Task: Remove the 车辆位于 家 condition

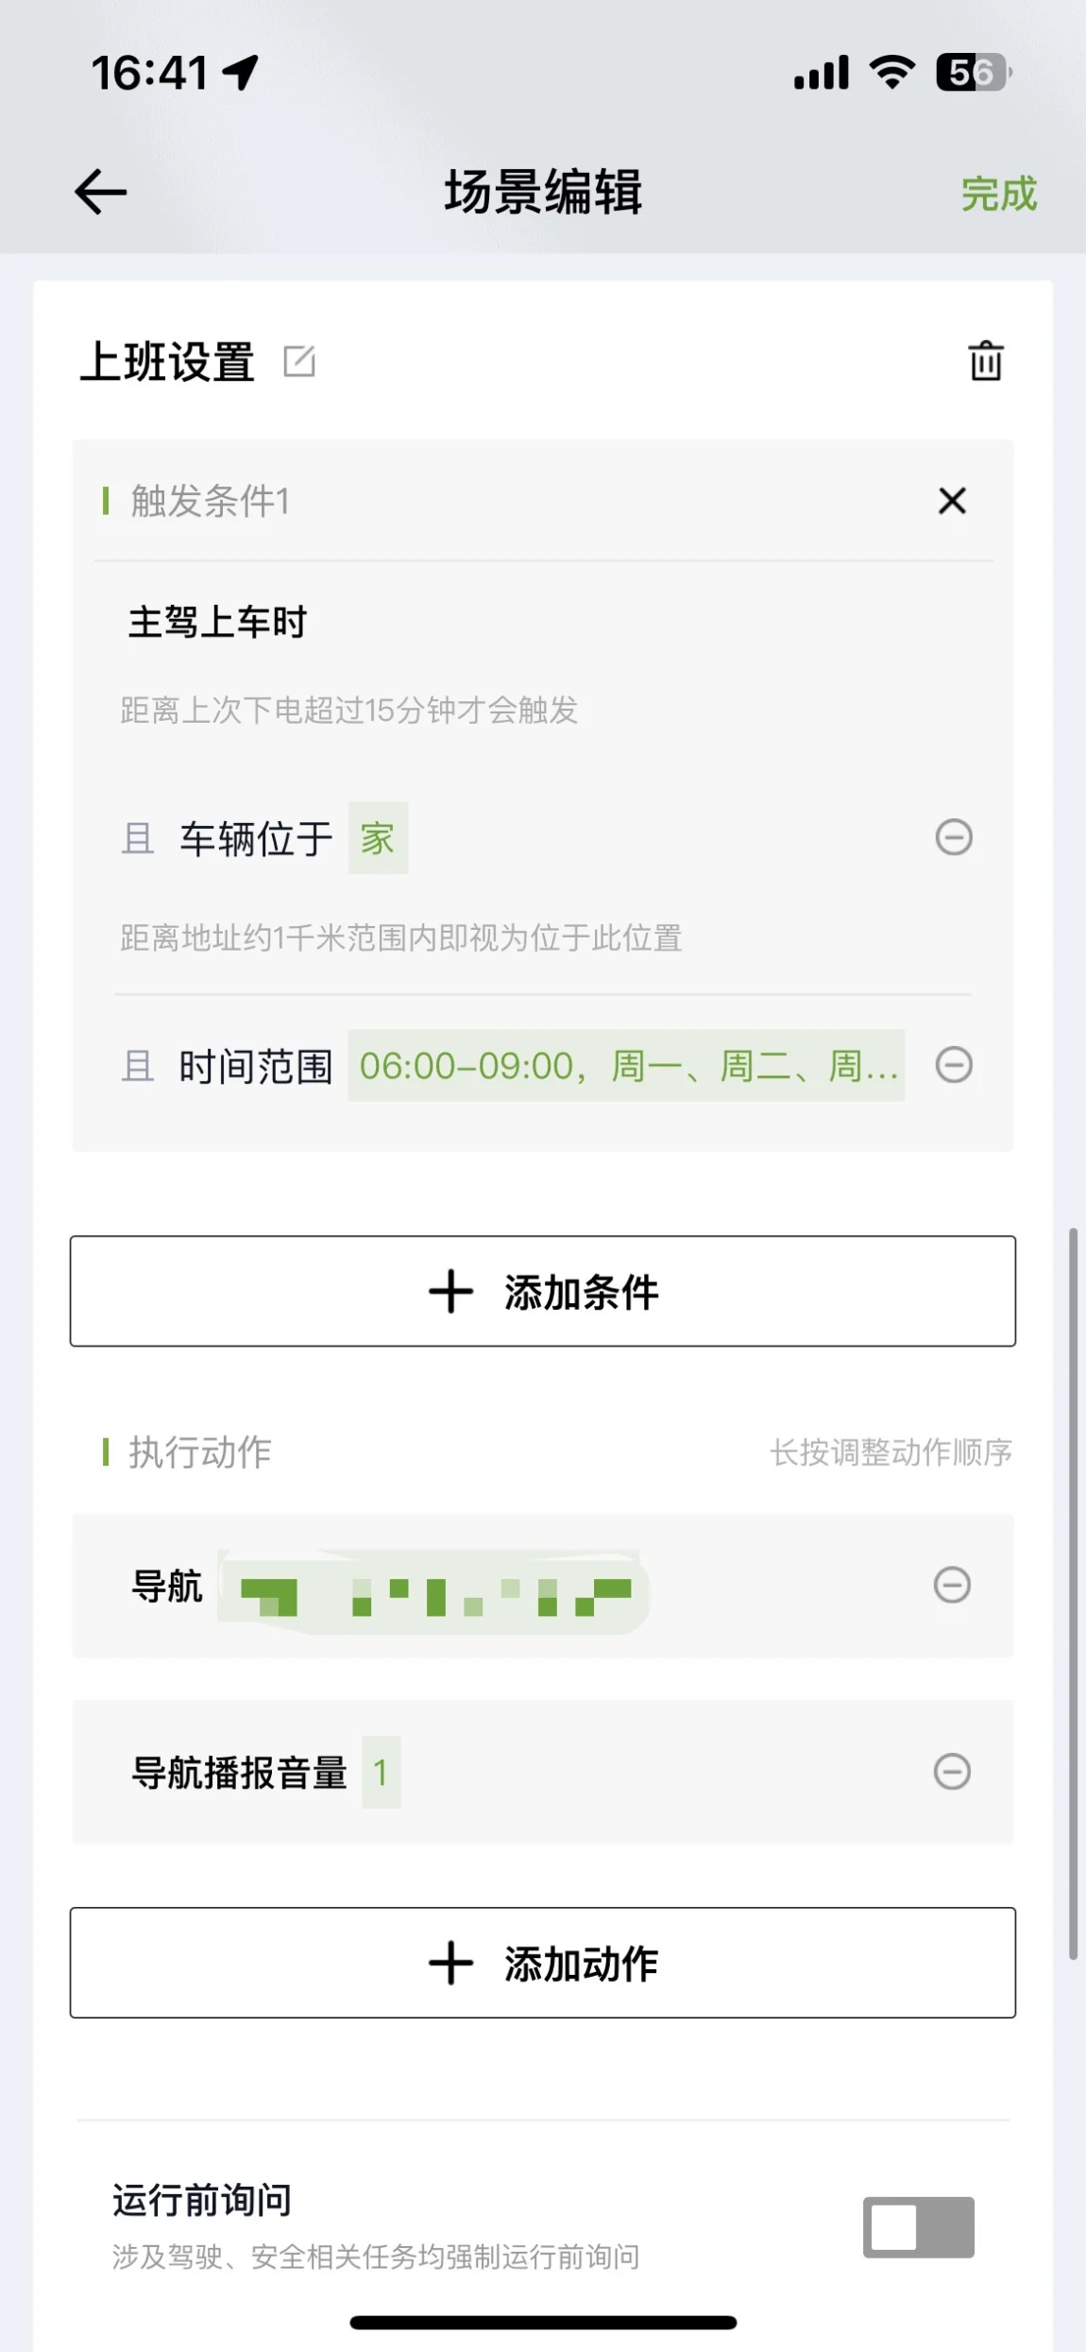Action: [x=954, y=837]
